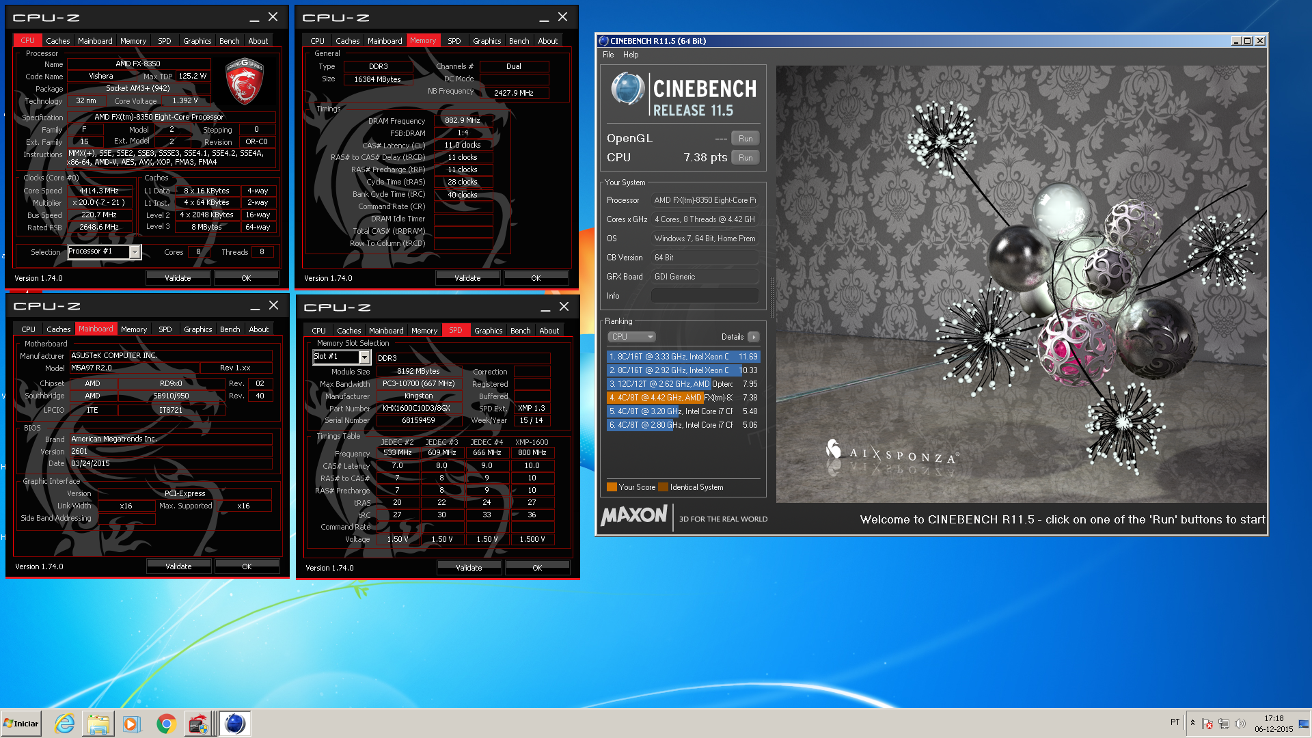This screenshot has width=1312, height=738.
Task: Open Action Center flag icon in tray
Action: coord(1207,724)
